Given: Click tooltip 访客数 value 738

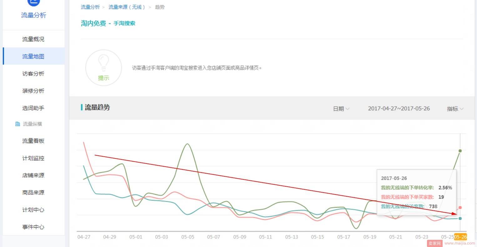Looking at the screenshot, I should pos(433,206).
